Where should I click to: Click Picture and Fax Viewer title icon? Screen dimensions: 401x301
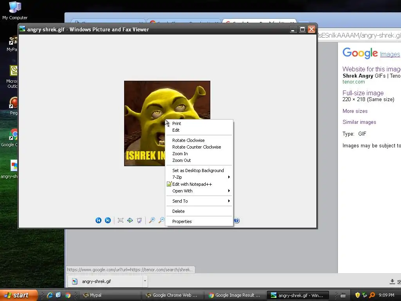pos(22,29)
